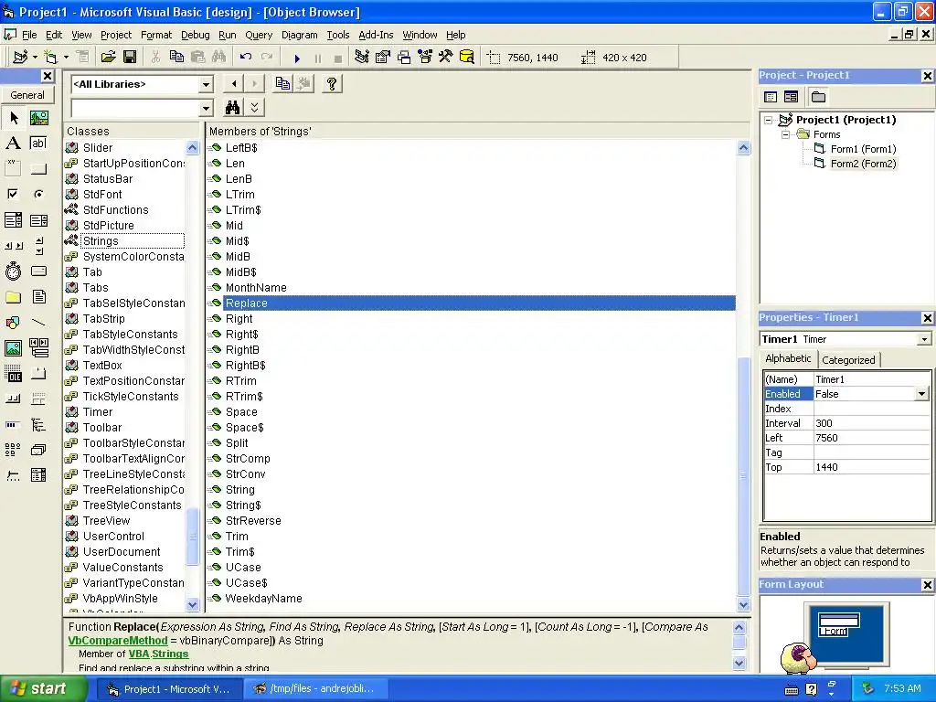The height and width of the screenshot is (702, 936).
Task: Open the search text combo box dropdown
Action: tap(206, 108)
